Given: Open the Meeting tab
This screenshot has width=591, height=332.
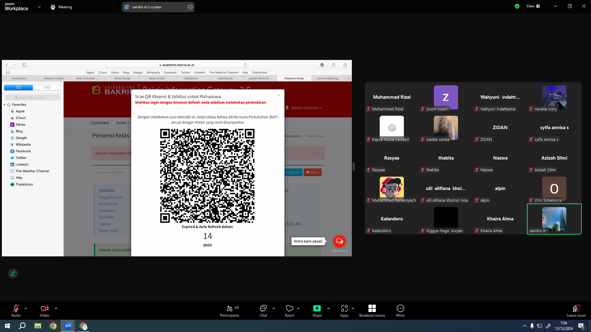Looking at the screenshot, I should 61,7.
